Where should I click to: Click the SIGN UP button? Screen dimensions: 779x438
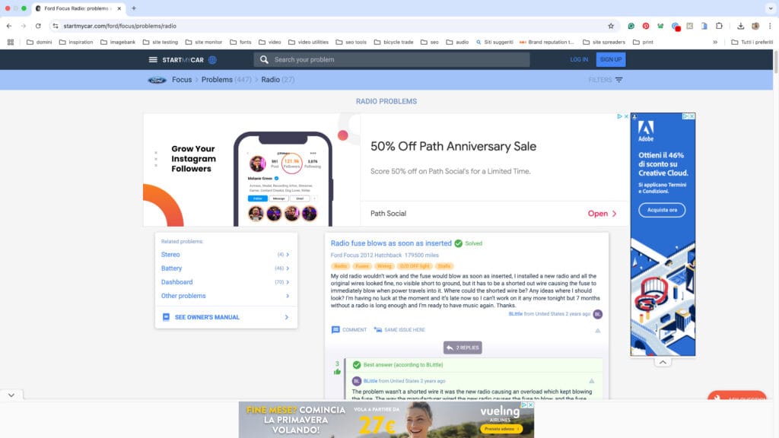coord(610,59)
